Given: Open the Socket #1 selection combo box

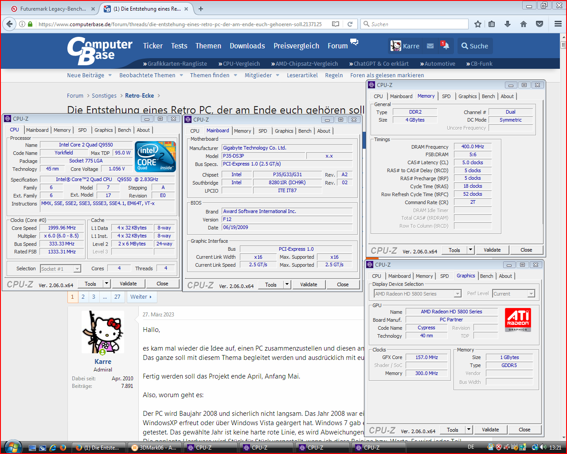Looking at the screenshot, I should (60, 268).
